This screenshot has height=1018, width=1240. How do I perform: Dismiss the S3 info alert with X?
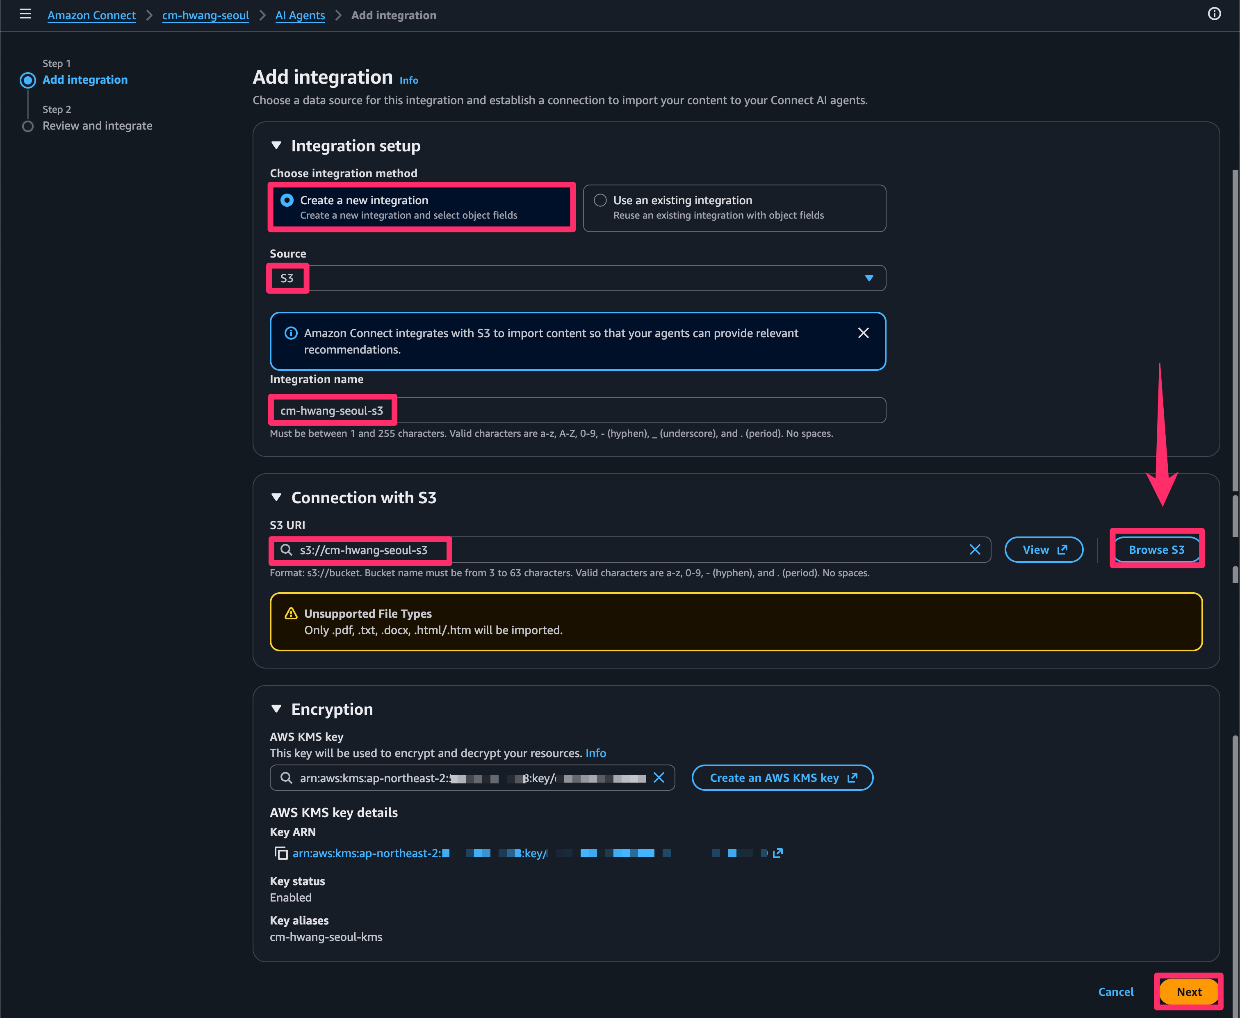point(863,333)
